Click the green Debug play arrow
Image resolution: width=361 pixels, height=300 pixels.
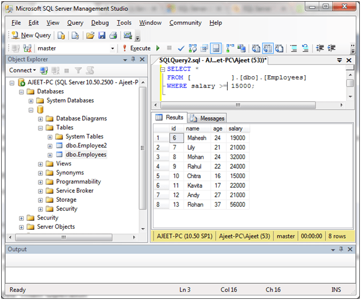158,48
